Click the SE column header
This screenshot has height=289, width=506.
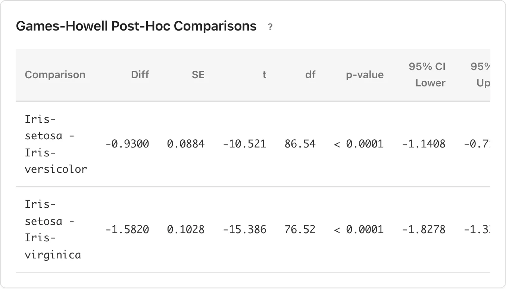coord(198,74)
